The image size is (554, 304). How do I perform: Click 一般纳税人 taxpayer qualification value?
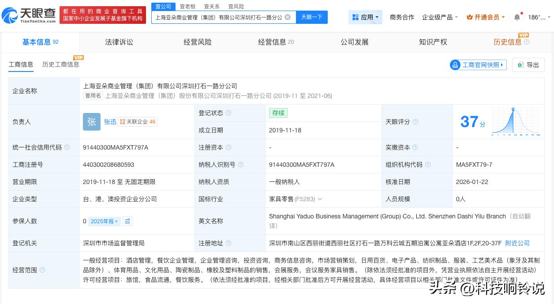(284, 182)
